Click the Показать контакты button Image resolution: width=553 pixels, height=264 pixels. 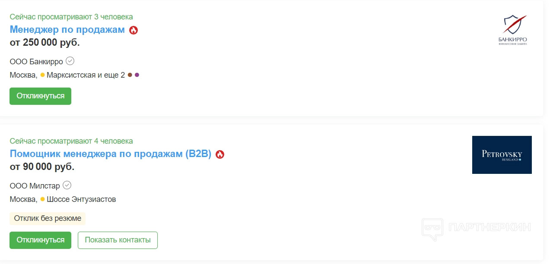[x=118, y=240]
